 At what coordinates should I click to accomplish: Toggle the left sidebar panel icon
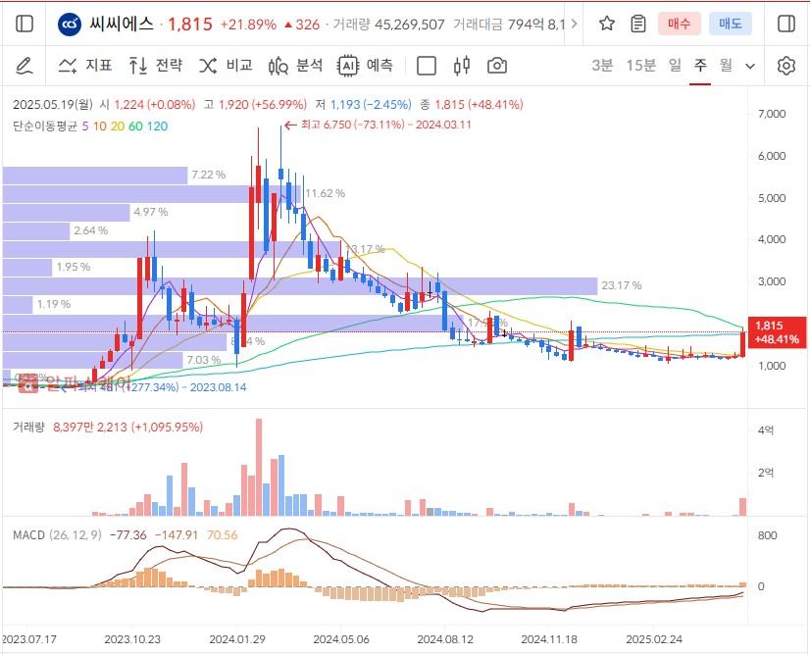(25, 24)
